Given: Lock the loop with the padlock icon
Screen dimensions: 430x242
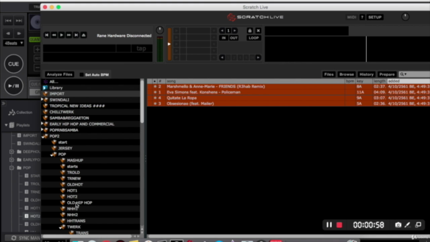Looking at the screenshot, I should pos(249,30).
